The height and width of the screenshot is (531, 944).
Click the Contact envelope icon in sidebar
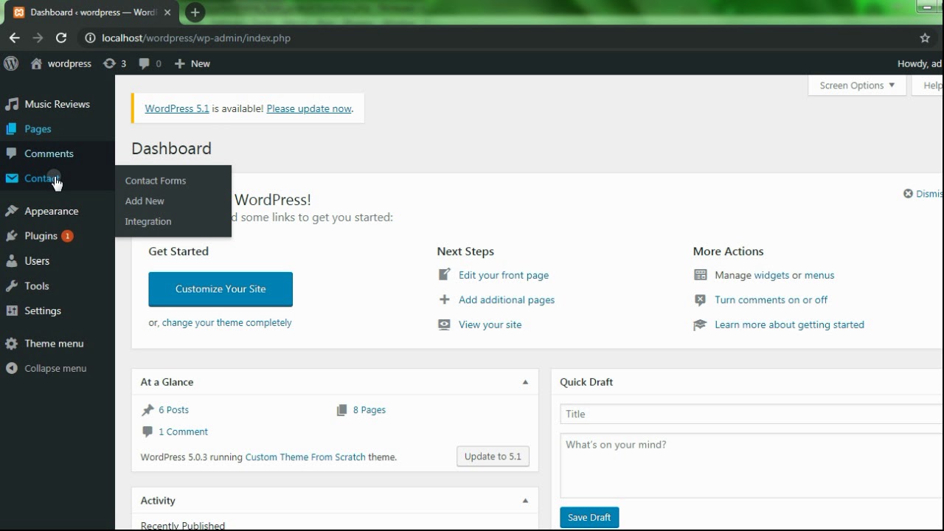(12, 178)
